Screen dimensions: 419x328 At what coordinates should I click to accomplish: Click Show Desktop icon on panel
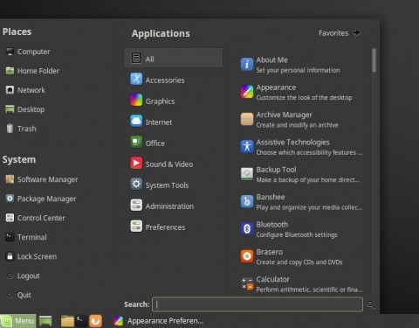[45, 321]
